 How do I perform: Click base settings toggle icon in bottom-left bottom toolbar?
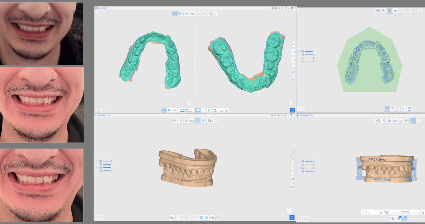(x=201, y=217)
